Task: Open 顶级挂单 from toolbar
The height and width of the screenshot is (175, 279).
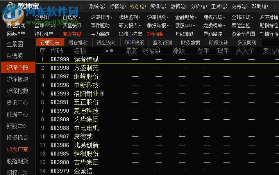Action: click(x=16, y=34)
